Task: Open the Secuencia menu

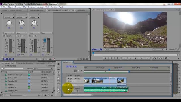Action: click(31, 7)
